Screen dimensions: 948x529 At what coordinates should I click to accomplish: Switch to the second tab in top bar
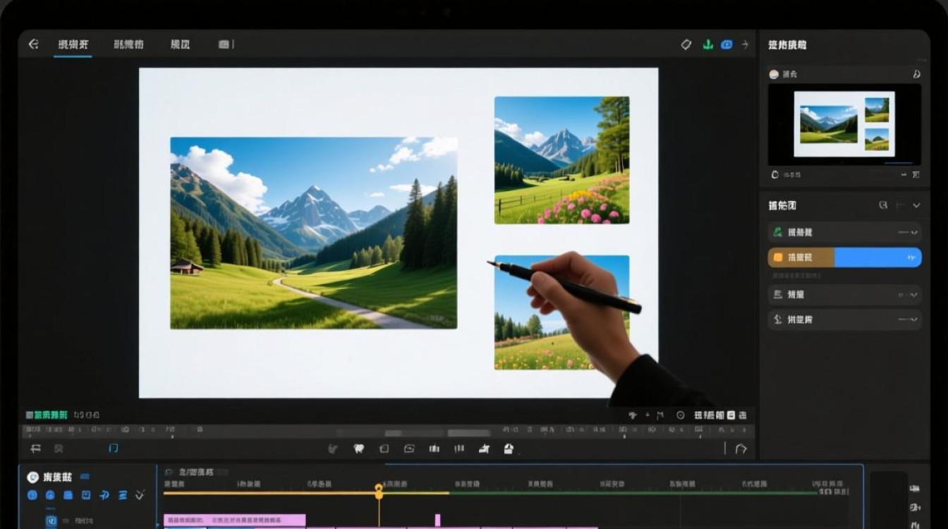[x=128, y=44]
